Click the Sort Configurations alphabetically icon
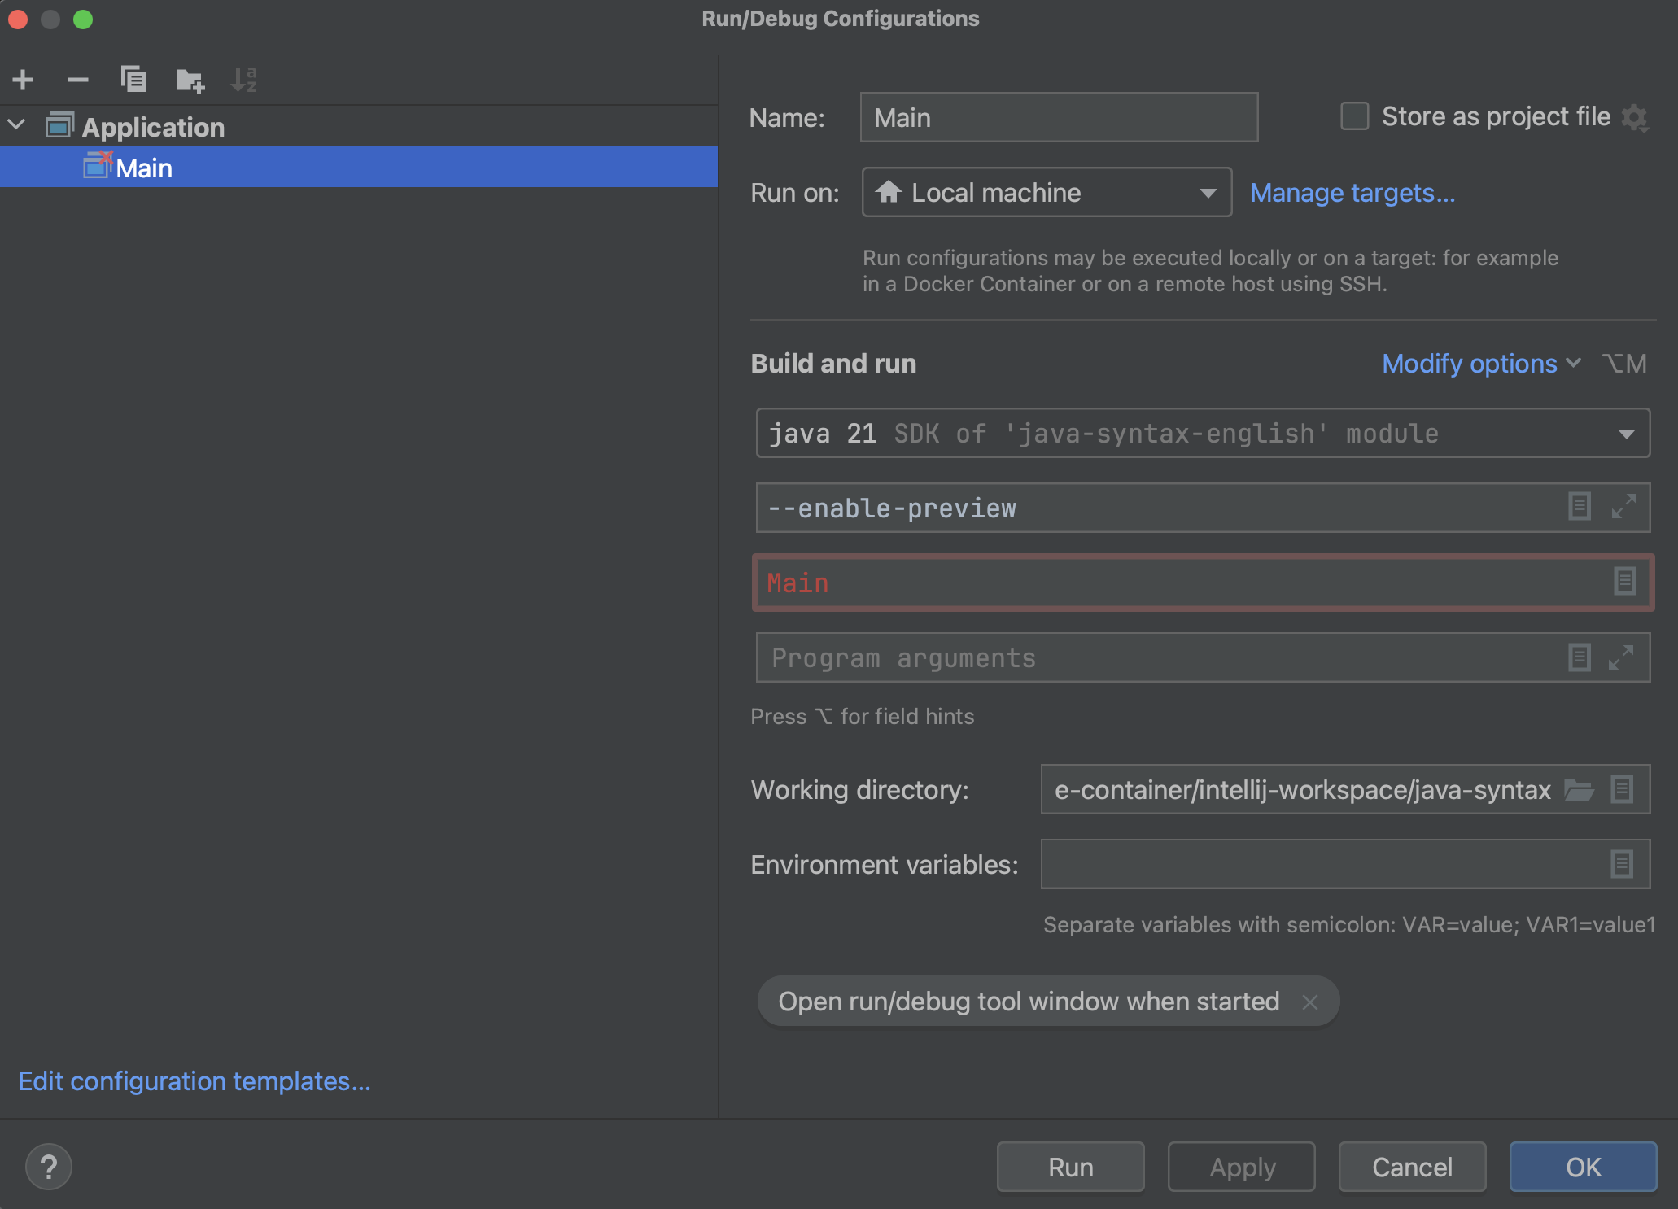This screenshot has height=1209, width=1678. pyautogui.click(x=244, y=80)
